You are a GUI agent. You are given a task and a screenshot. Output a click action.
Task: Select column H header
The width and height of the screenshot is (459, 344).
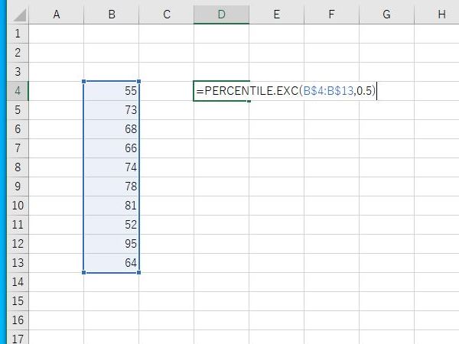click(x=437, y=15)
